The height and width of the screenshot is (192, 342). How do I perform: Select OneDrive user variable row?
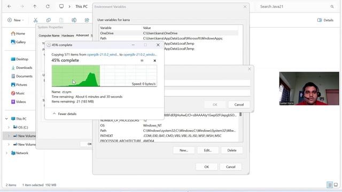[x=169, y=33]
